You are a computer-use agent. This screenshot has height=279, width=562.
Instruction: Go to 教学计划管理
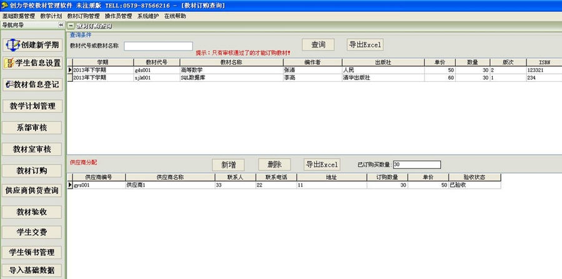pyautogui.click(x=32, y=106)
